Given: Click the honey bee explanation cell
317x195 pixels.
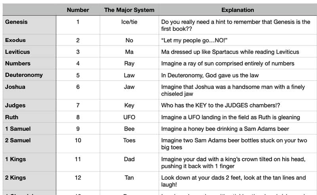Looking at the screenshot, I should click(x=225, y=129).
